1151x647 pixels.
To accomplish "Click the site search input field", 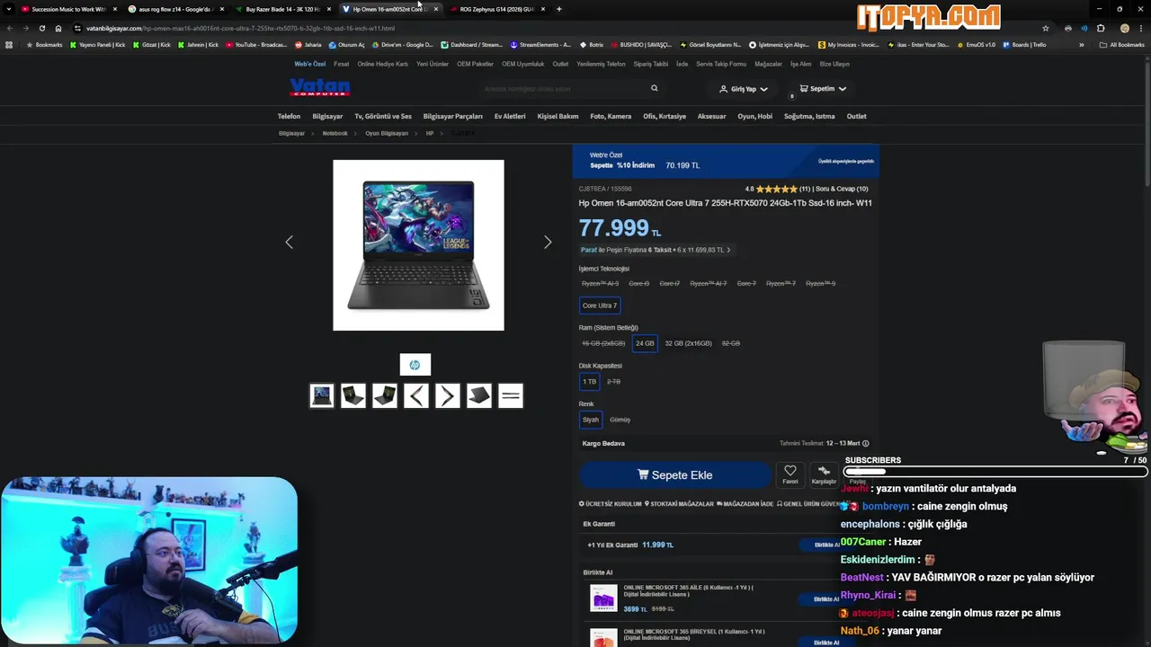I will click(562, 88).
